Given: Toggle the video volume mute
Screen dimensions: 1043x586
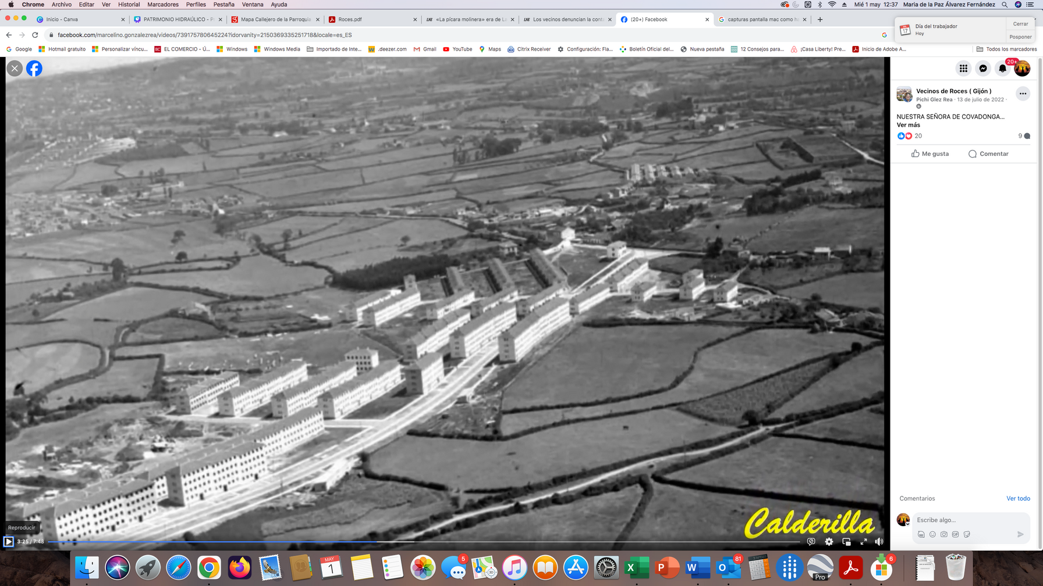Looking at the screenshot, I should pyautogui.click(x=879, y=541).
